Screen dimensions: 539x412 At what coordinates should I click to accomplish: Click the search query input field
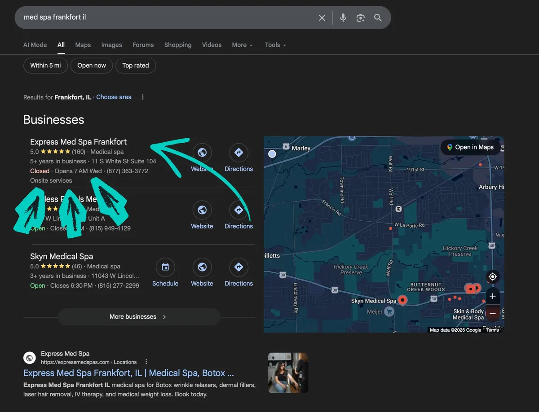coord(166,18)
